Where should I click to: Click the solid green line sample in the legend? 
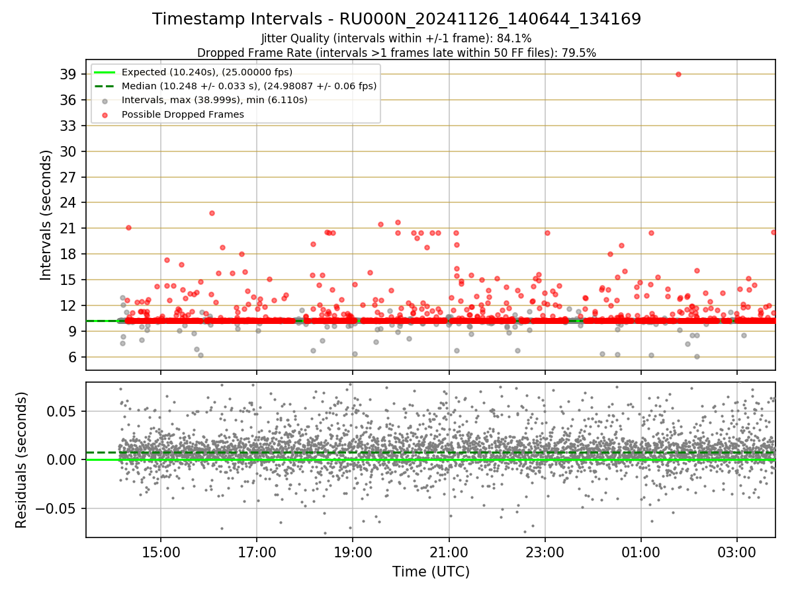(x=105, y=72)
